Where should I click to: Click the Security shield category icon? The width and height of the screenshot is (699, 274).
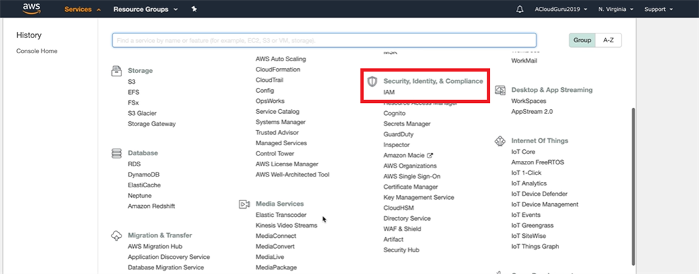372,81
